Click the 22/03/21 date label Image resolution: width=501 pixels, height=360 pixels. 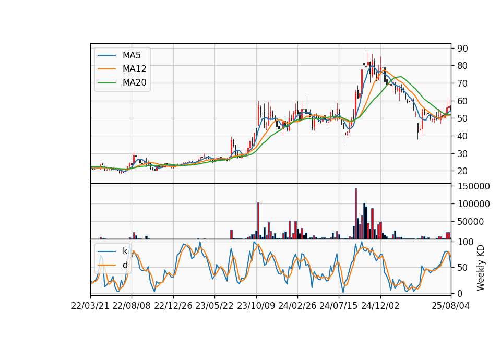[x=90, y=306]
